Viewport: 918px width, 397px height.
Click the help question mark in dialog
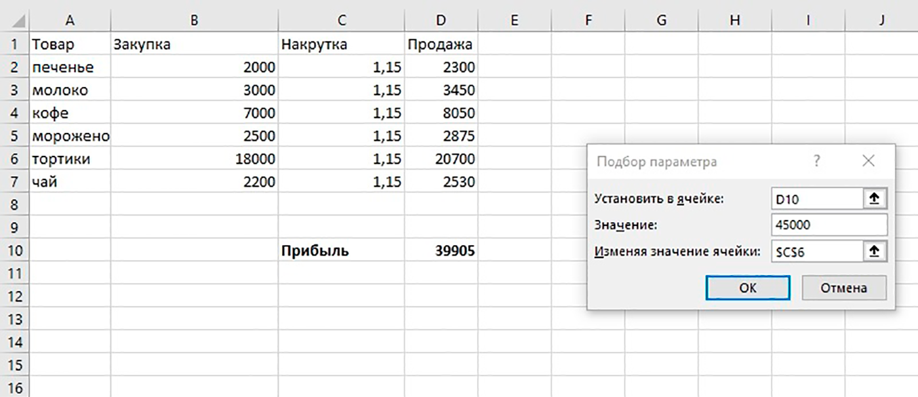coord(816,161)
